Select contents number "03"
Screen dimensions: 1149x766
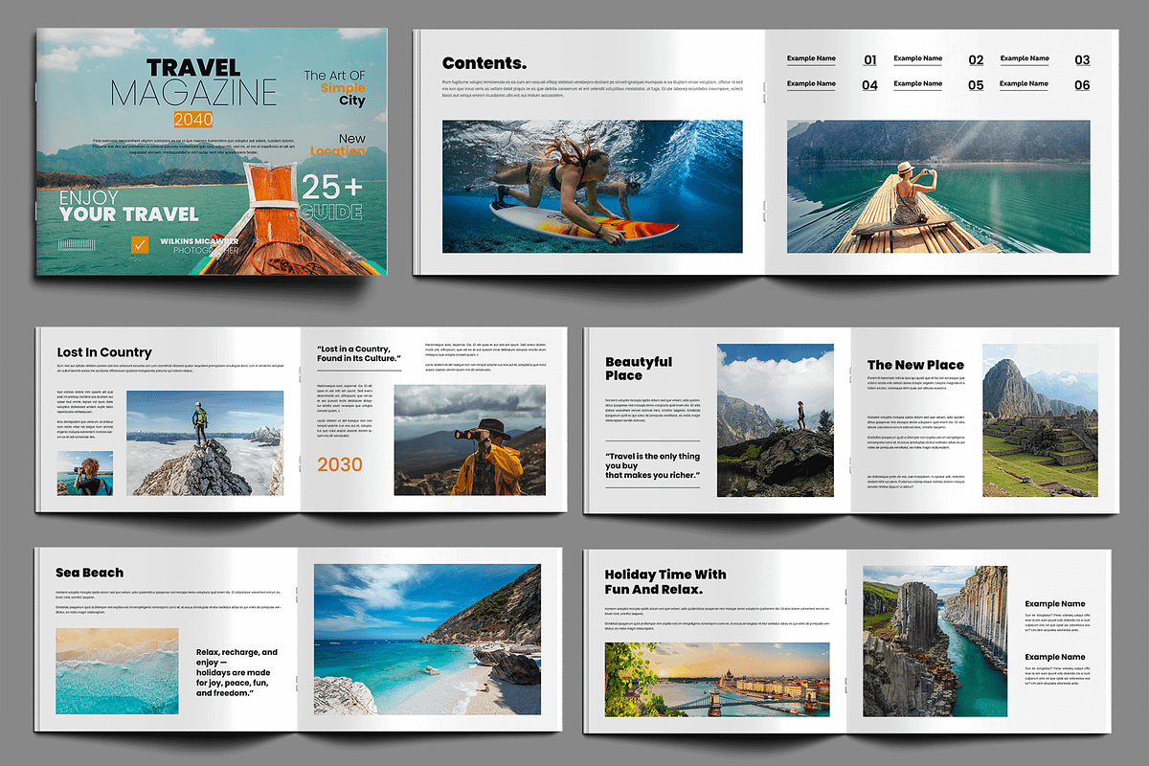(1082, 60)
